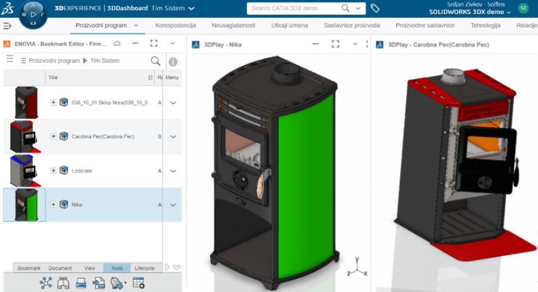Click the binoculars find tool icon
Viewport: 538px width, 292px height.
[63, 283]
